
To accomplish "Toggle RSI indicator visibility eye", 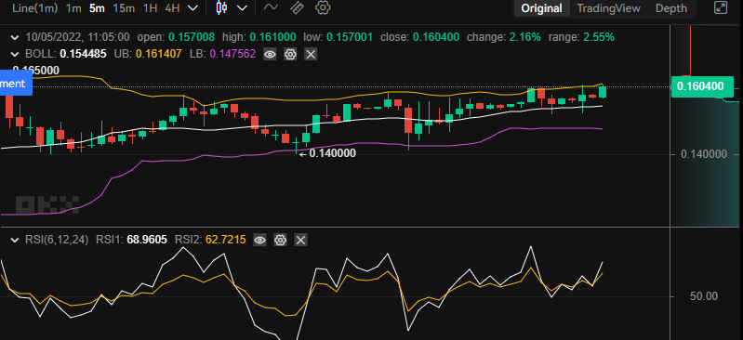I will 259,240.
